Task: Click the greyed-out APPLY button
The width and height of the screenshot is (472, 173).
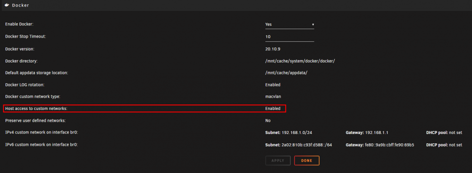Action: click(x=278, y=161)
